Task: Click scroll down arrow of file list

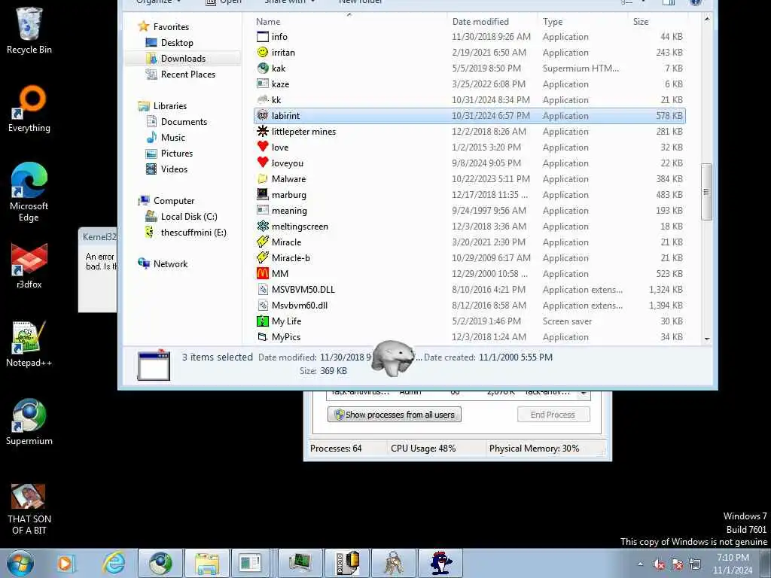Action: [x=706, y=339]
